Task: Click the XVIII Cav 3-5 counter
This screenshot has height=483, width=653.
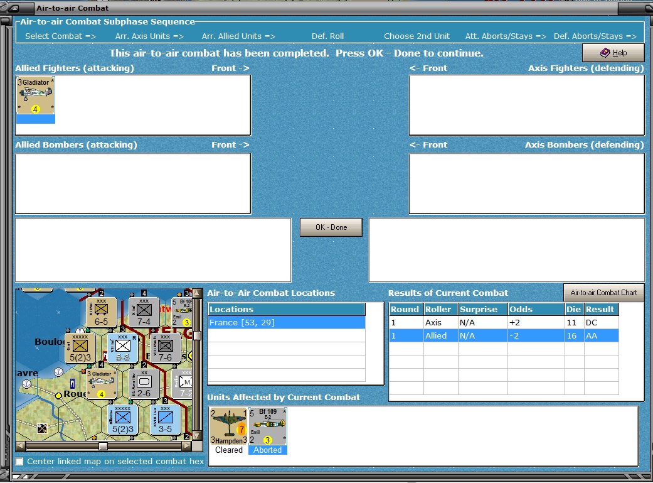Action: (x=166, y=420)
